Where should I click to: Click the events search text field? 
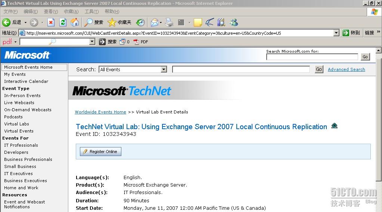tap(241, 69)
